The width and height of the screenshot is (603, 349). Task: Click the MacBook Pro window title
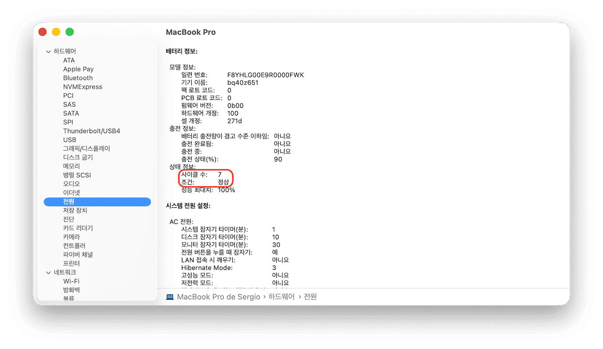191,32
